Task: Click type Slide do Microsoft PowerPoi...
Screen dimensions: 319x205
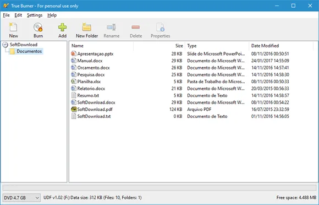Action: coord(216,54)
